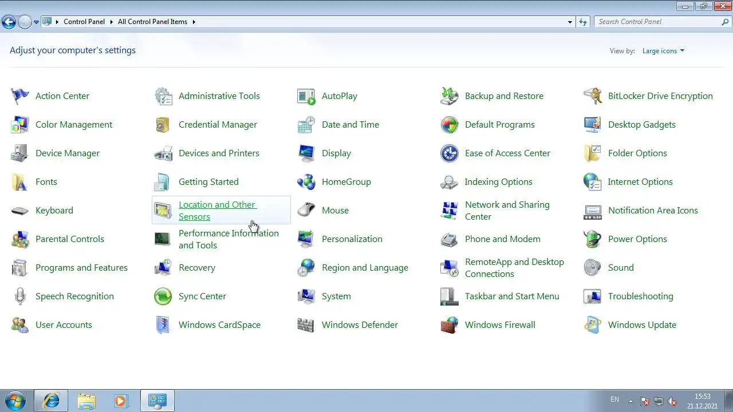Open the Date and Time icon

pos(306,125)
